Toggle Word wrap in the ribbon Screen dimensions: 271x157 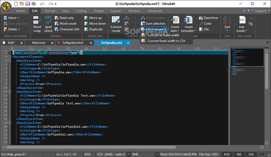[x=37, y=24]
